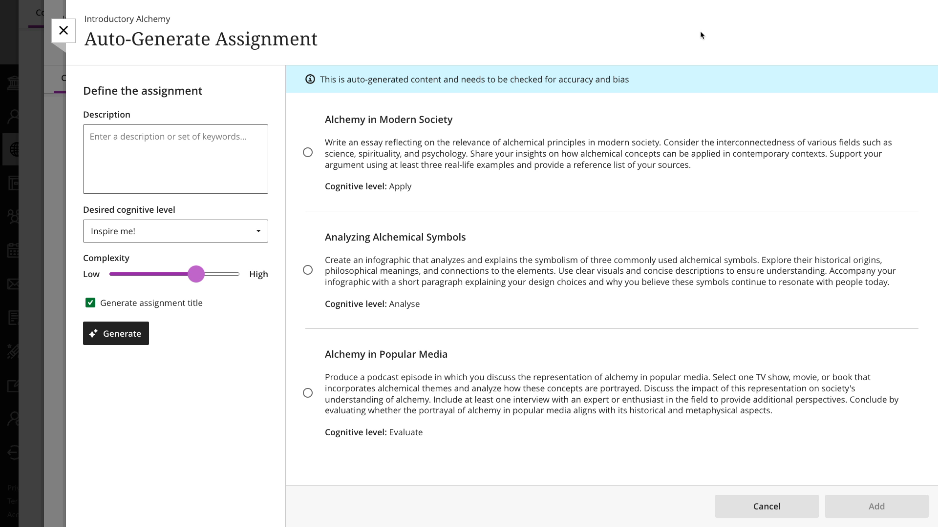Select the Activity Stream globe icon

13,149
